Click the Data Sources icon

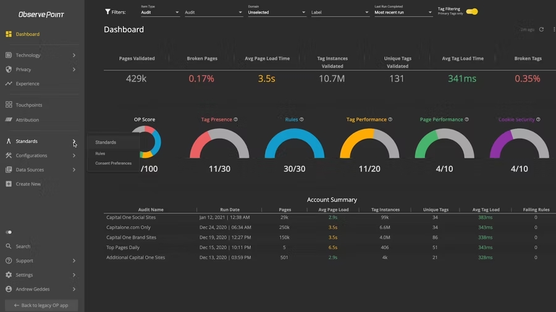[x=9, y=170]
